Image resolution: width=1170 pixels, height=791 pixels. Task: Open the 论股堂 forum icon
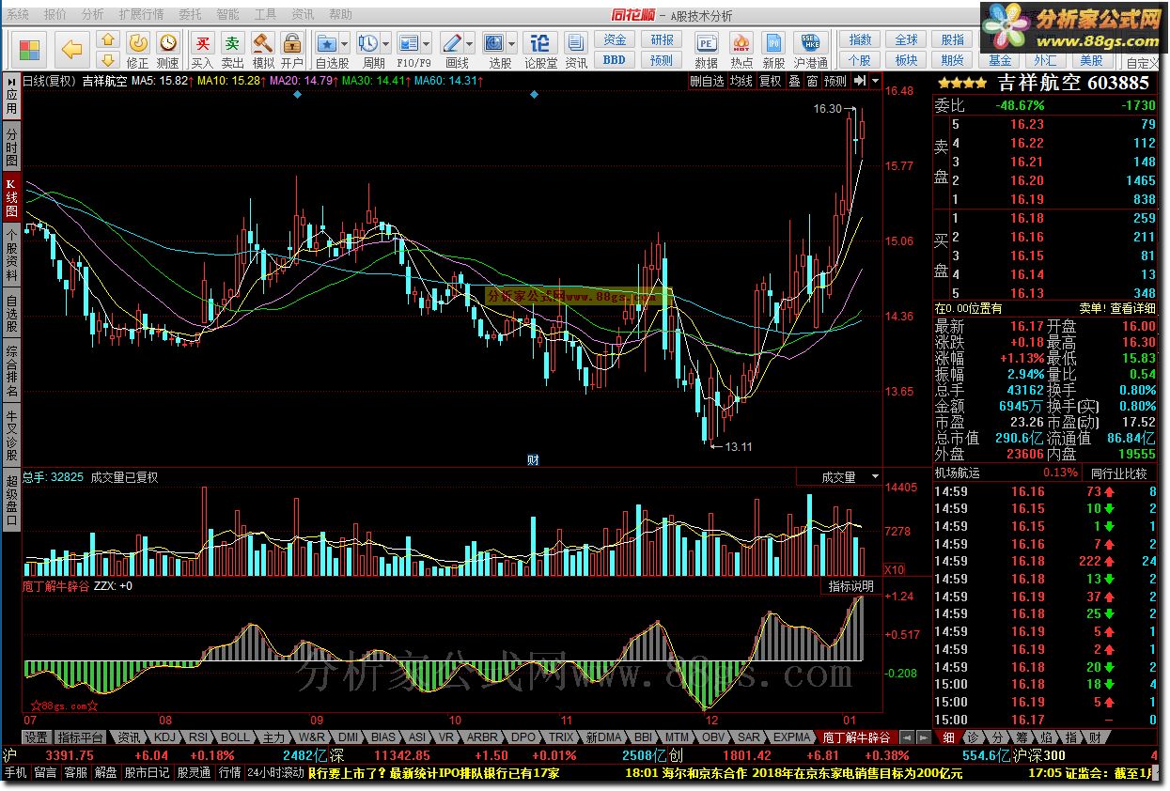(540, 50)
